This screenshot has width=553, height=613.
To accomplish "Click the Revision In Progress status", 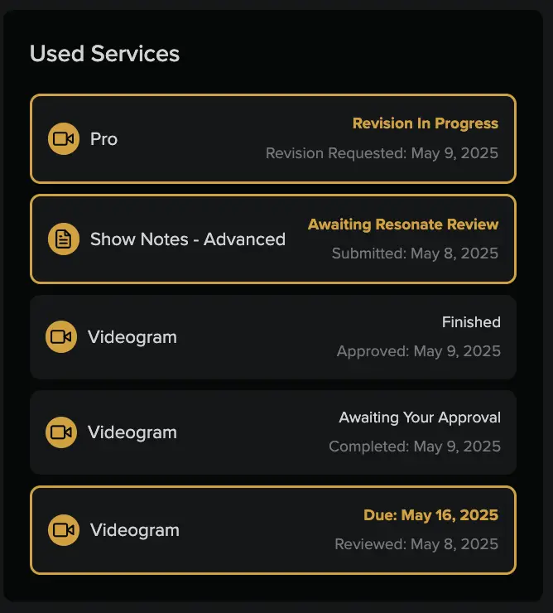I will [425, 123].
